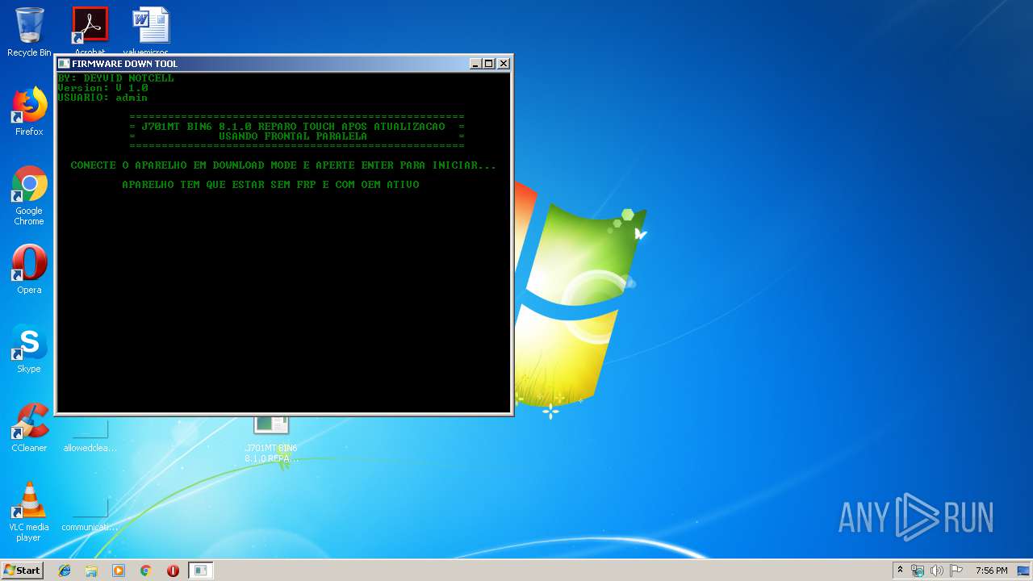
Task: Launch Skype from the desktop
Action: click(29, 349)
